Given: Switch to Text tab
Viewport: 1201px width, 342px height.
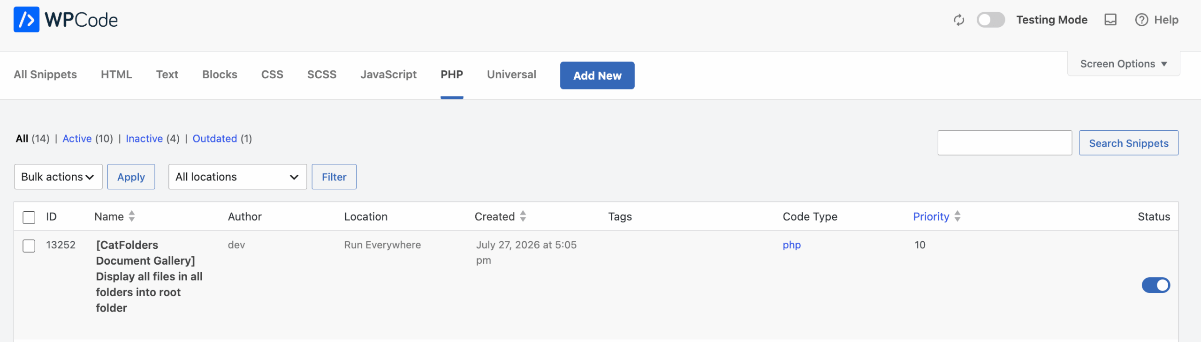Looking at the screenshot, I should coord(167,74).
